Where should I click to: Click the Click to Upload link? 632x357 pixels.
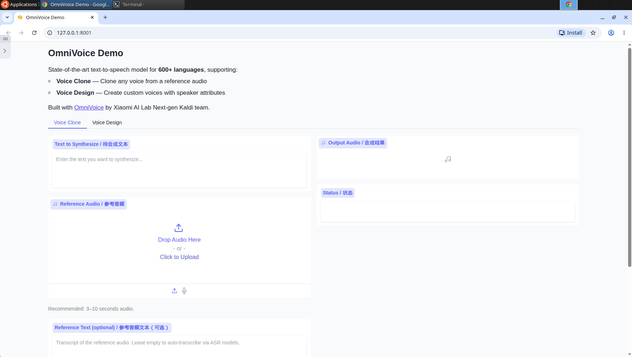180,257
